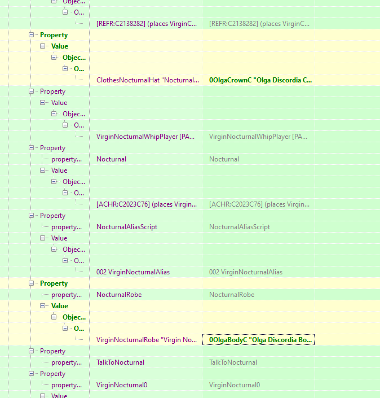
Task: Click the purple VirginNocturnalWhipPlayer [PA... cell
Action: pos(146,137)
